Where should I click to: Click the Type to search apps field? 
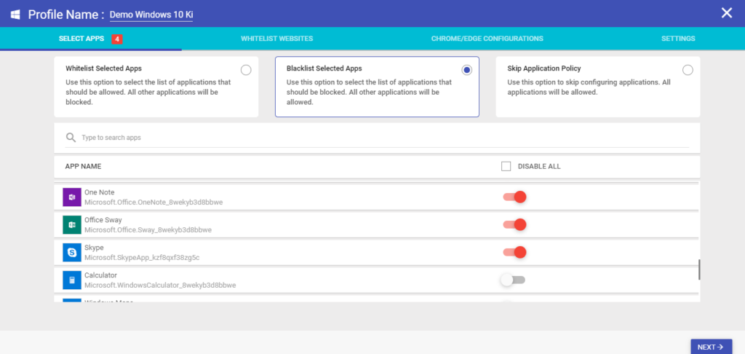click(377, 138)
